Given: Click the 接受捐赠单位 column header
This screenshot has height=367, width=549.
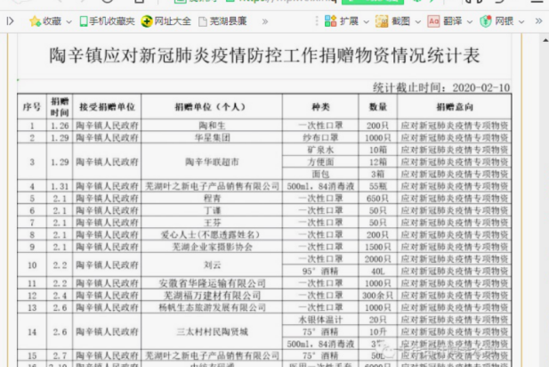Looking at the screenshot, I should coord(107,107).
